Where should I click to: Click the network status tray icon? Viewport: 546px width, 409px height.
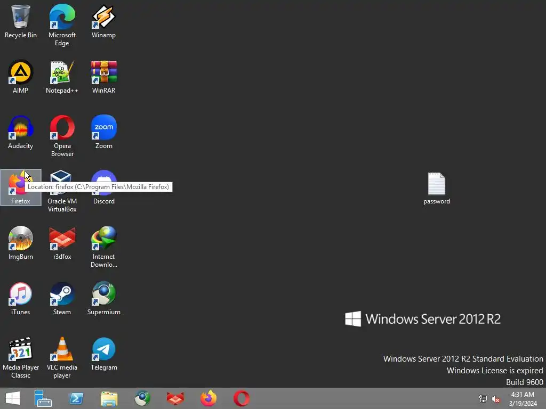point(483,398)
